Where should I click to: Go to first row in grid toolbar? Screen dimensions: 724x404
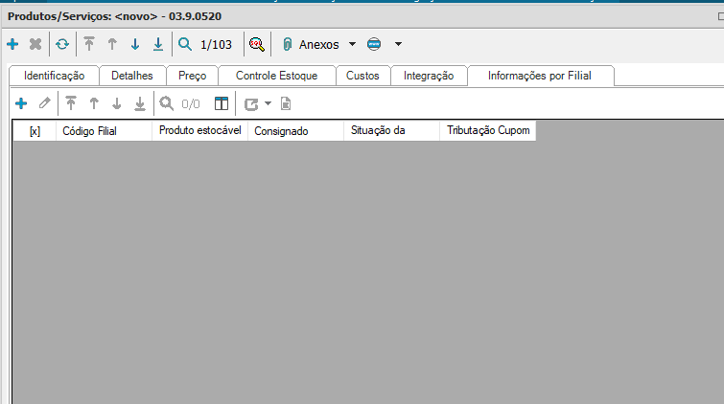pyautogui.click(x=71, y=103)
